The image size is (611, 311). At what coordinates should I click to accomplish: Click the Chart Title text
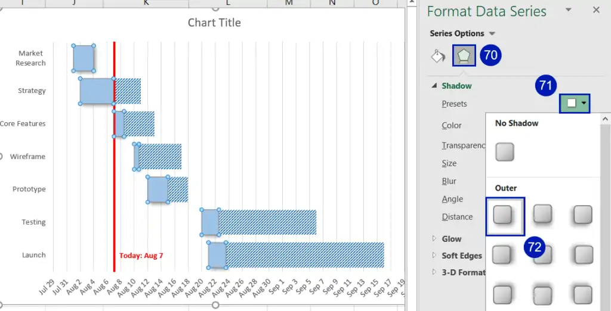pos(214,23)
